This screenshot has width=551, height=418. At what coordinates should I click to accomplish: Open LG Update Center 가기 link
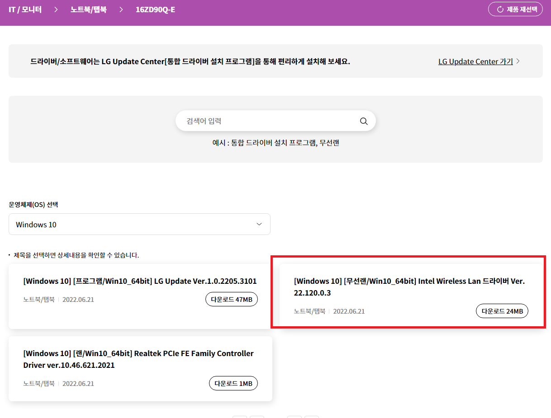pos(475,61)
